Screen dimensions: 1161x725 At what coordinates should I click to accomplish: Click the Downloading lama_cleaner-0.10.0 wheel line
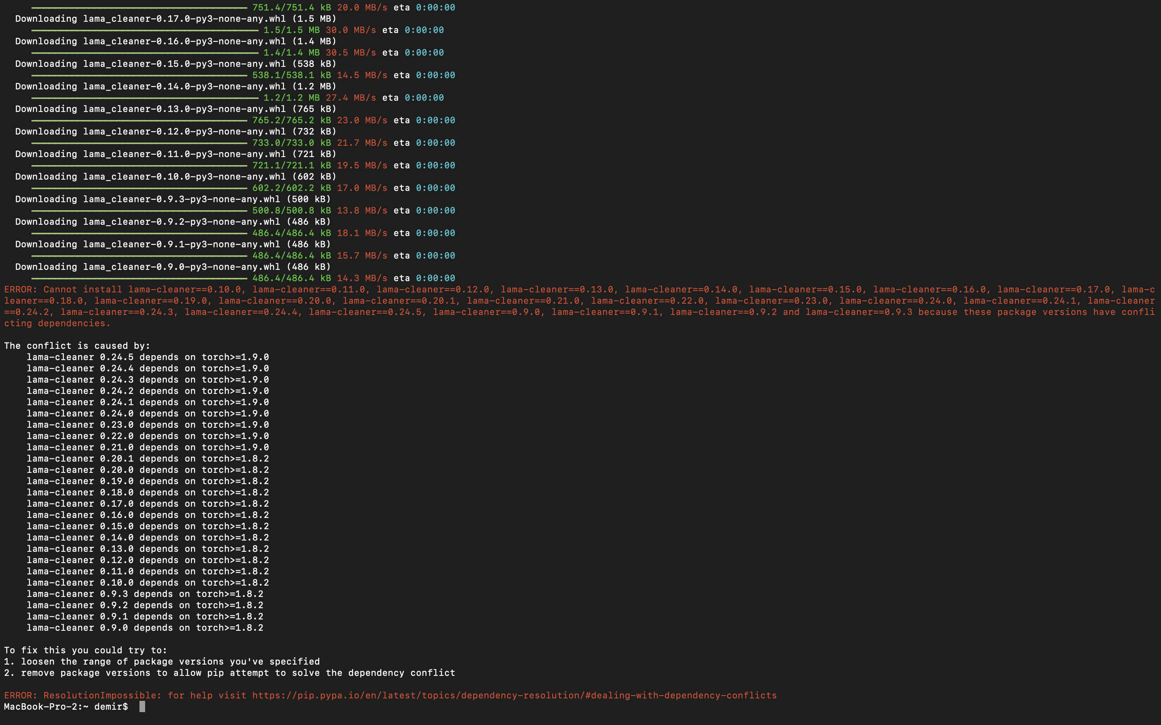[176, 176]
